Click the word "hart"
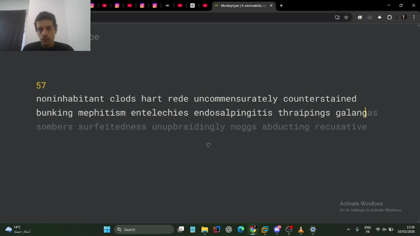420x236 pixels. pos(152,99)
